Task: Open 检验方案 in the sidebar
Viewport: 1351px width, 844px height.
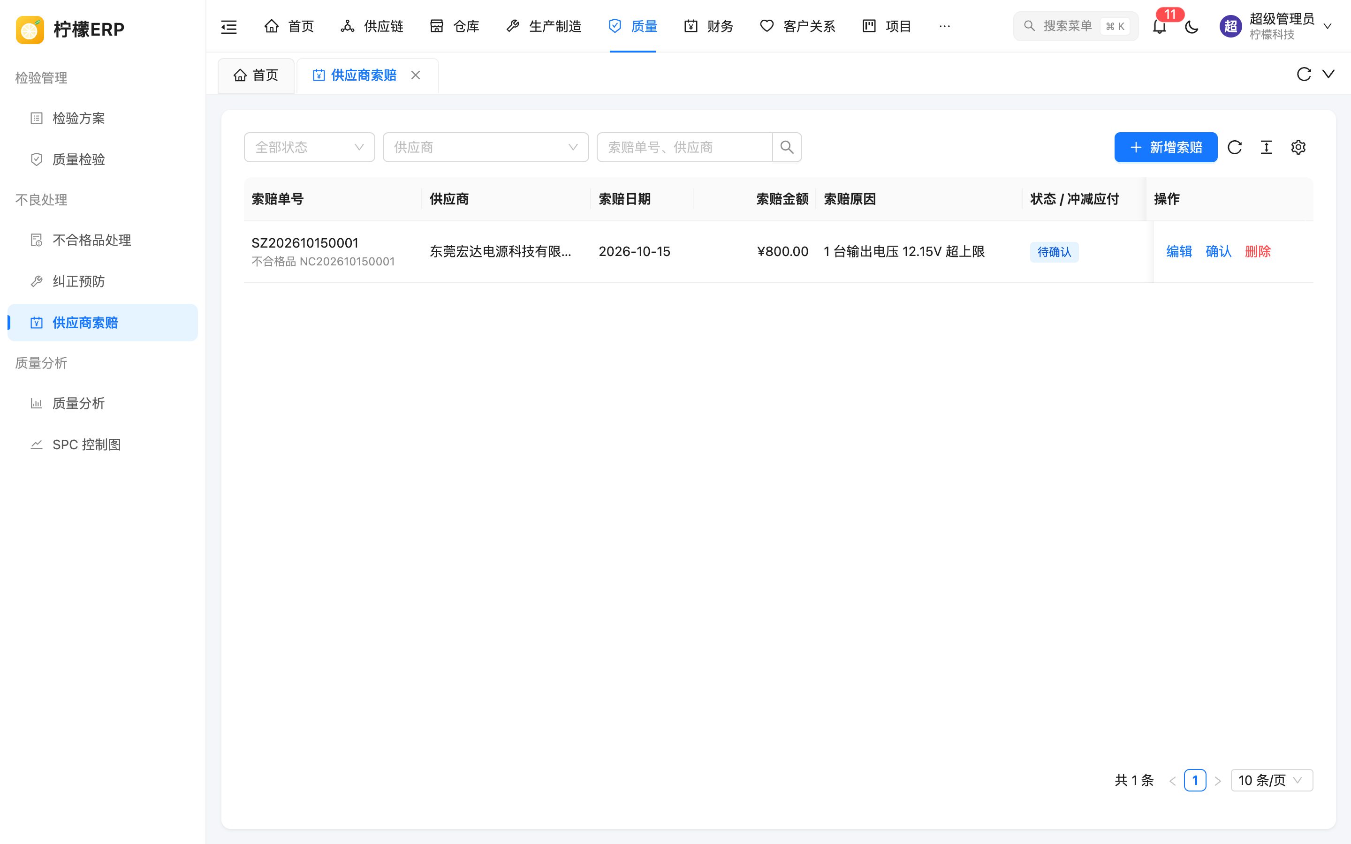Action: (103, 118)
